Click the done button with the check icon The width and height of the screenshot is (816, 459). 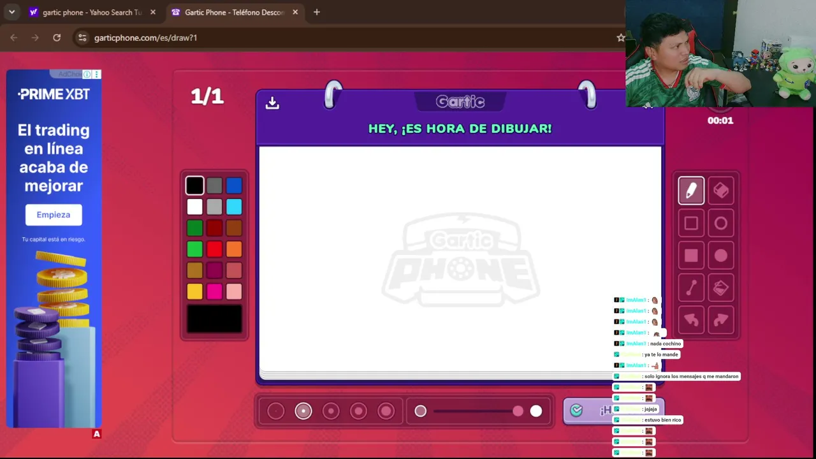tap(613, 411)
